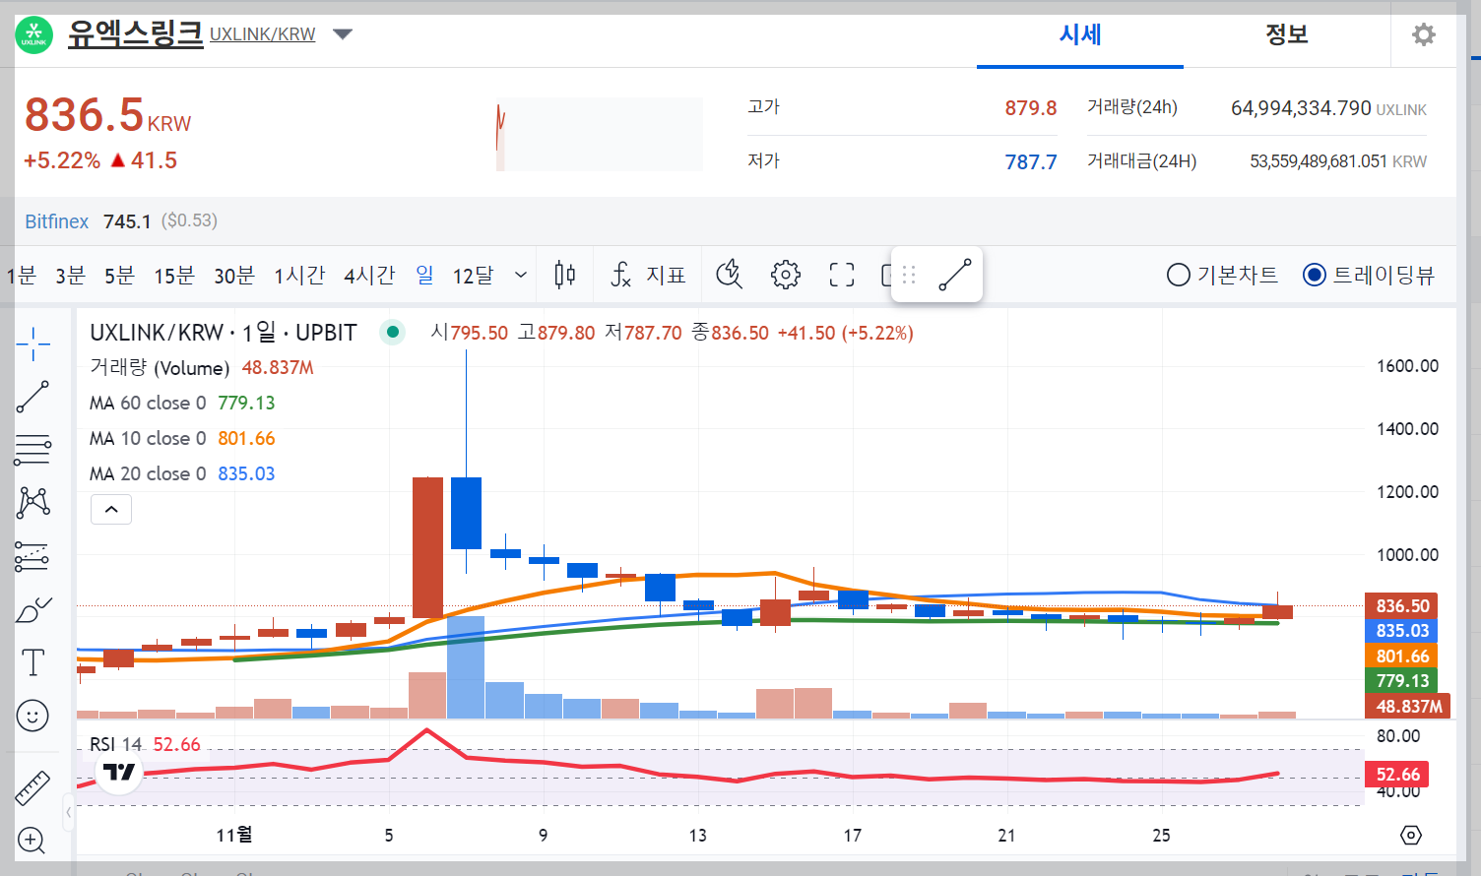
Task: Select 트레이딩뷰 radio option
Action: [x=1369, y=275]
